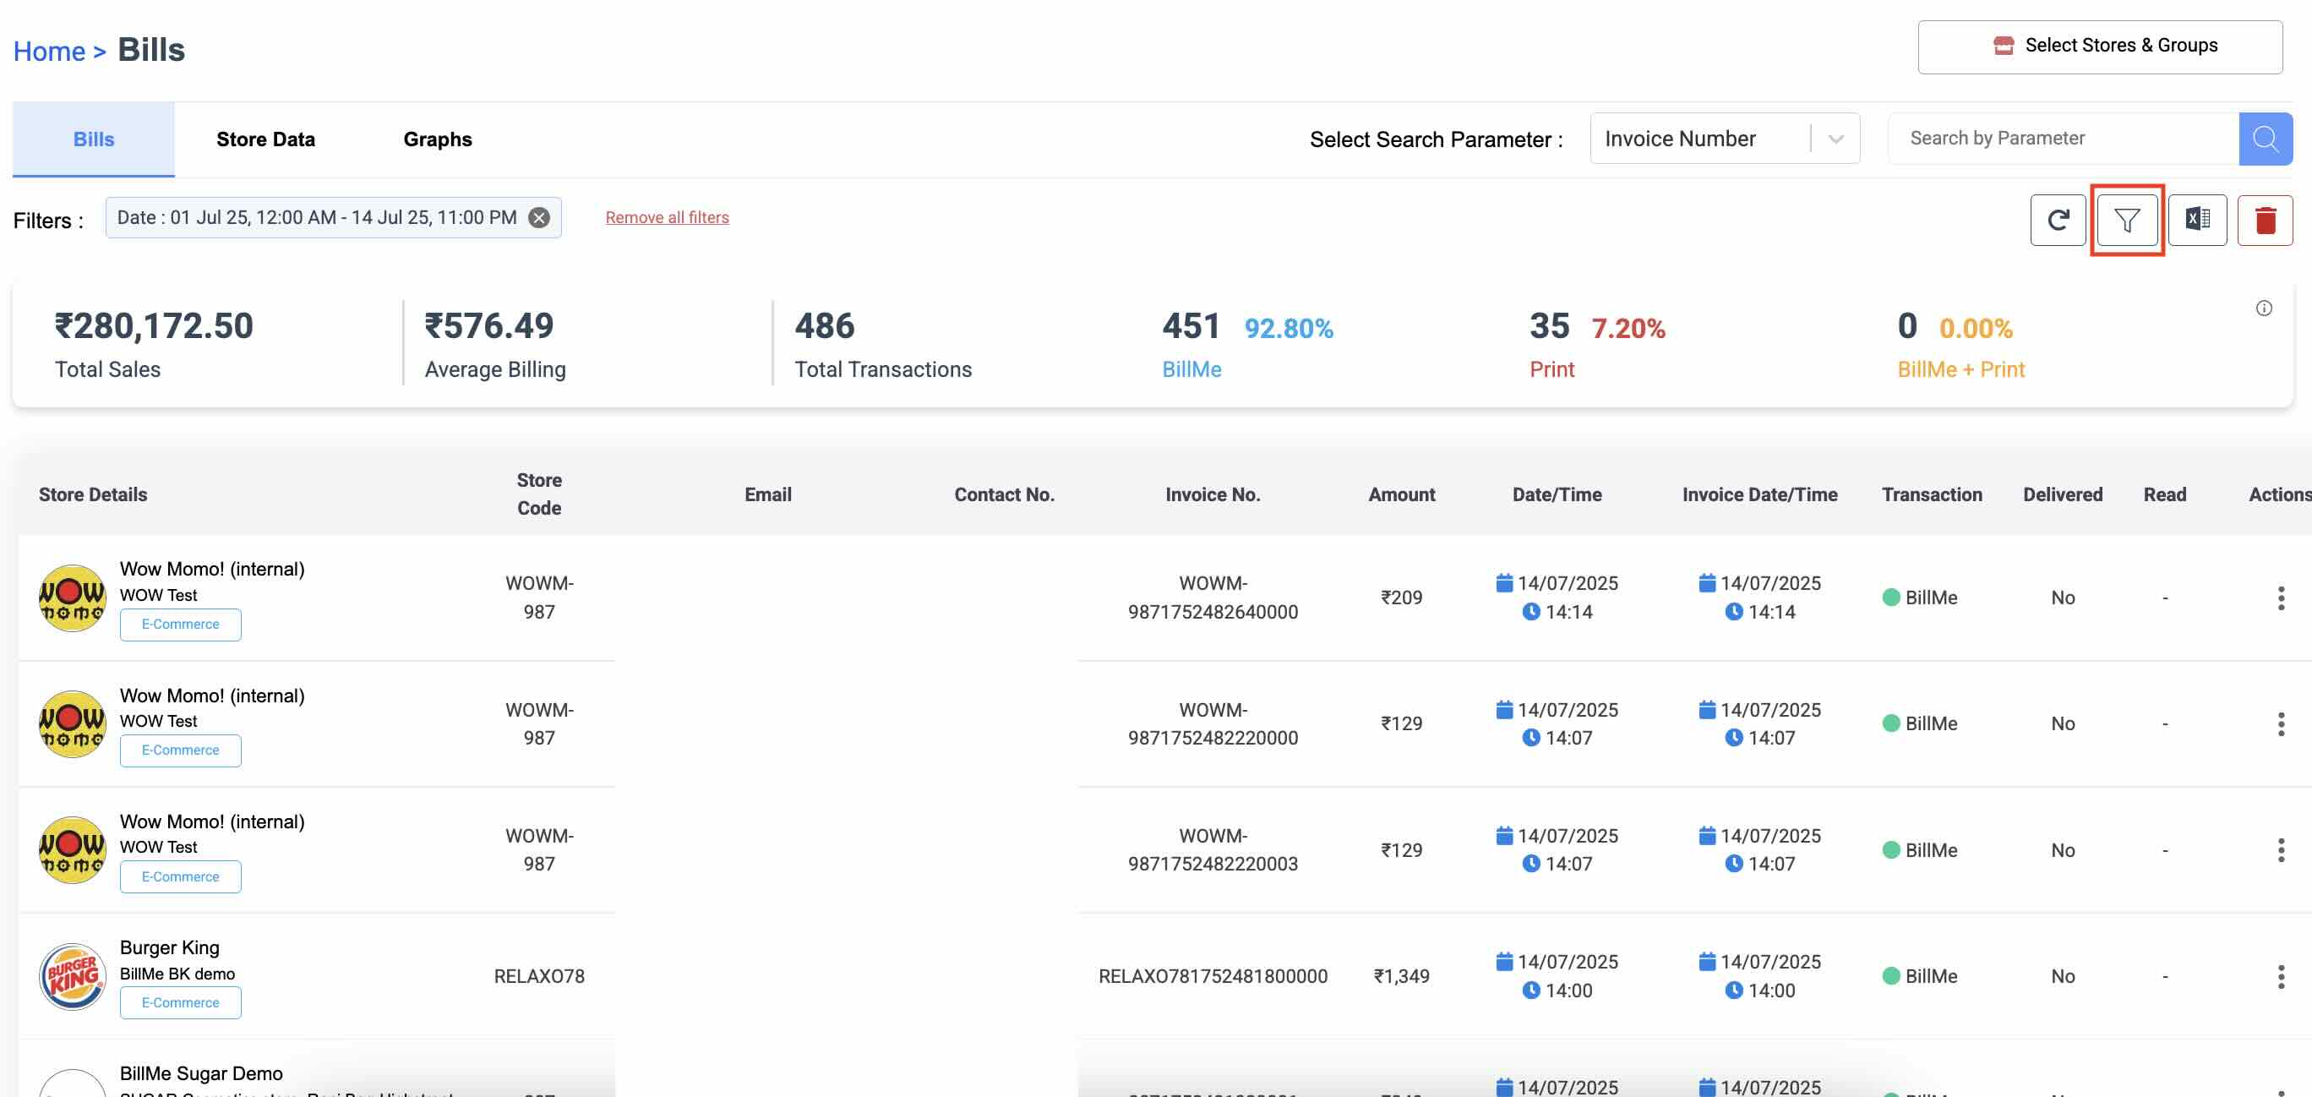2312x1097 pixels.
Task: Click the blue search magnifier button
Action: pos(2265,139)
